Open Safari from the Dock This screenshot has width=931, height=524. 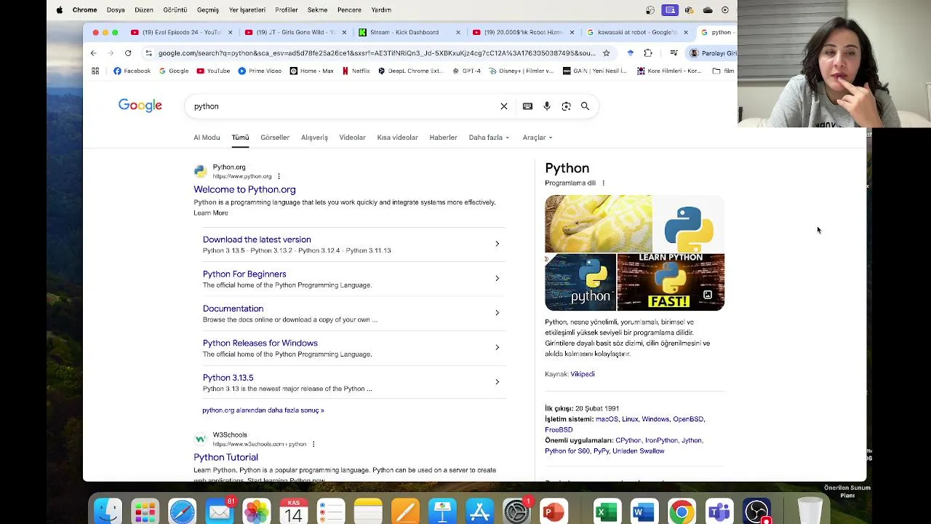click(182, 511)
